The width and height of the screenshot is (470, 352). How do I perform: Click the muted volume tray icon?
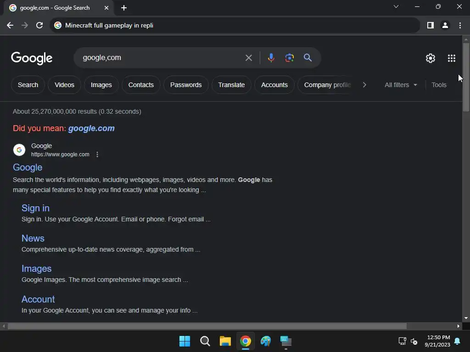click(x=414, y=341)
